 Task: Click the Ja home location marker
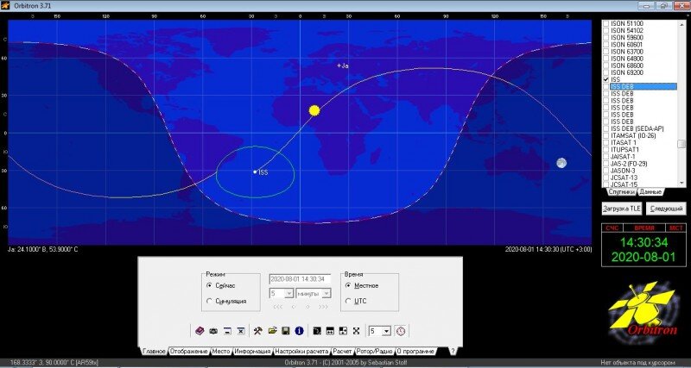339,66
